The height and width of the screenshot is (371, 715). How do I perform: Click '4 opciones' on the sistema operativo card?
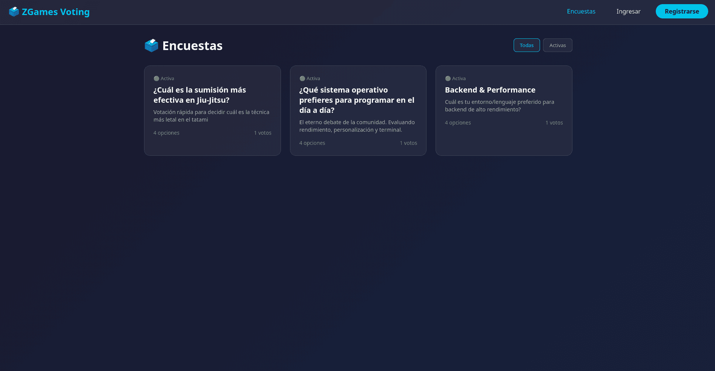pos(312,143)
